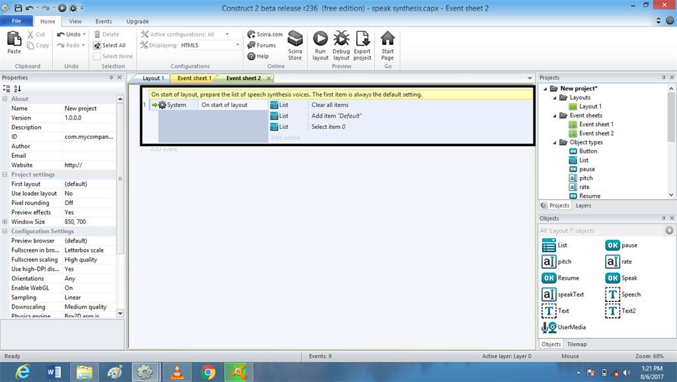Collapse the Event sheets folder in tree

555,116
